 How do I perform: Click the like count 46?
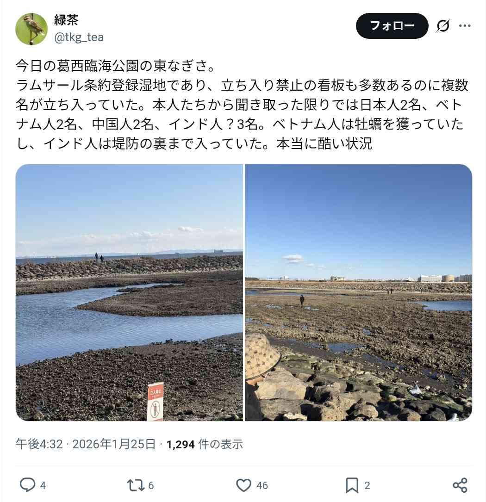point(262,485)
